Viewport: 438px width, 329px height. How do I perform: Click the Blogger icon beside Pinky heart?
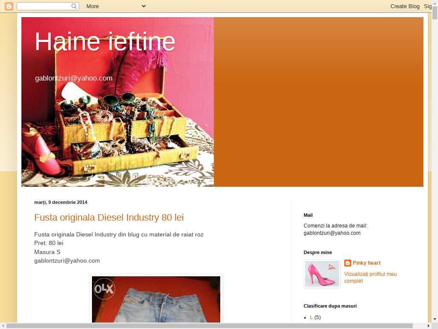pyautogui.click(x=347, y=263)
